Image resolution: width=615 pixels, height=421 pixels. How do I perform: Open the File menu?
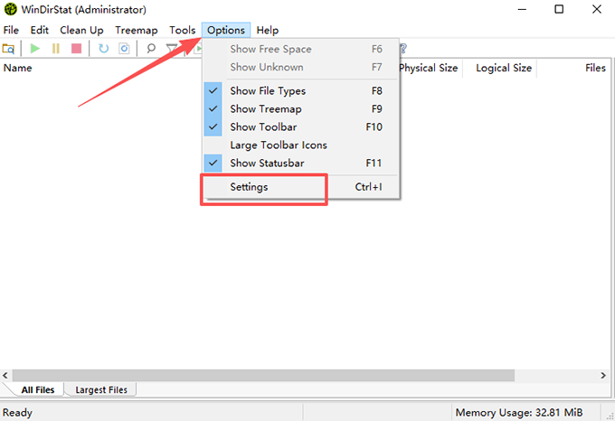pyautogui.click(x=11, y=30)
